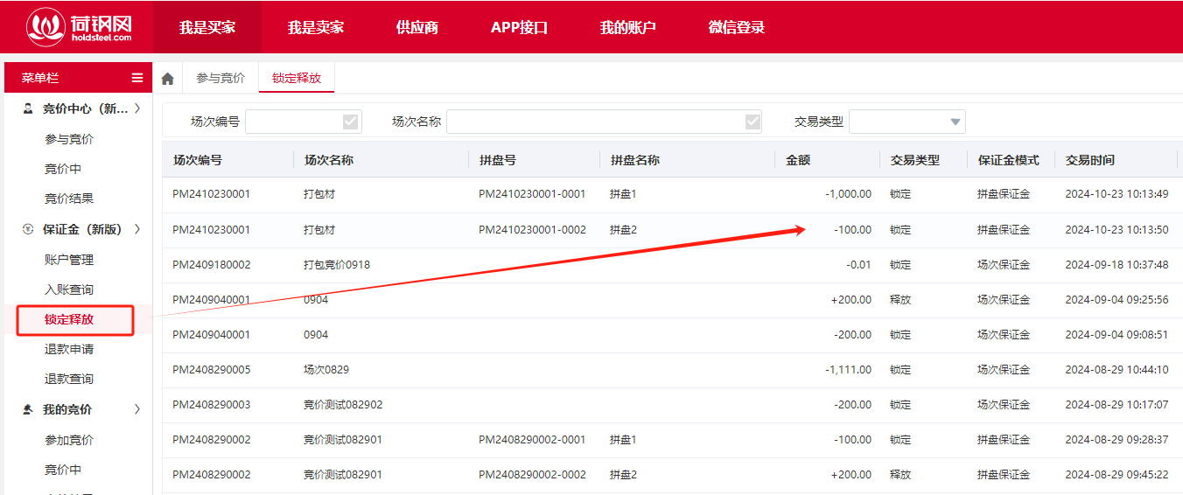Screen dimensions: 1183x495
Task: Select cell PM2410230001-0002
Action: pos(532,229)
